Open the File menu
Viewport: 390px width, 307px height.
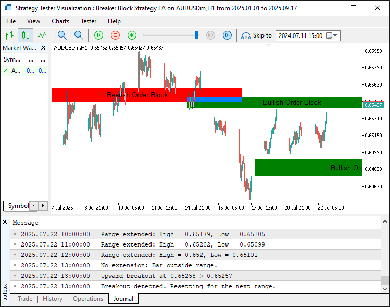[x=11, y=21]
